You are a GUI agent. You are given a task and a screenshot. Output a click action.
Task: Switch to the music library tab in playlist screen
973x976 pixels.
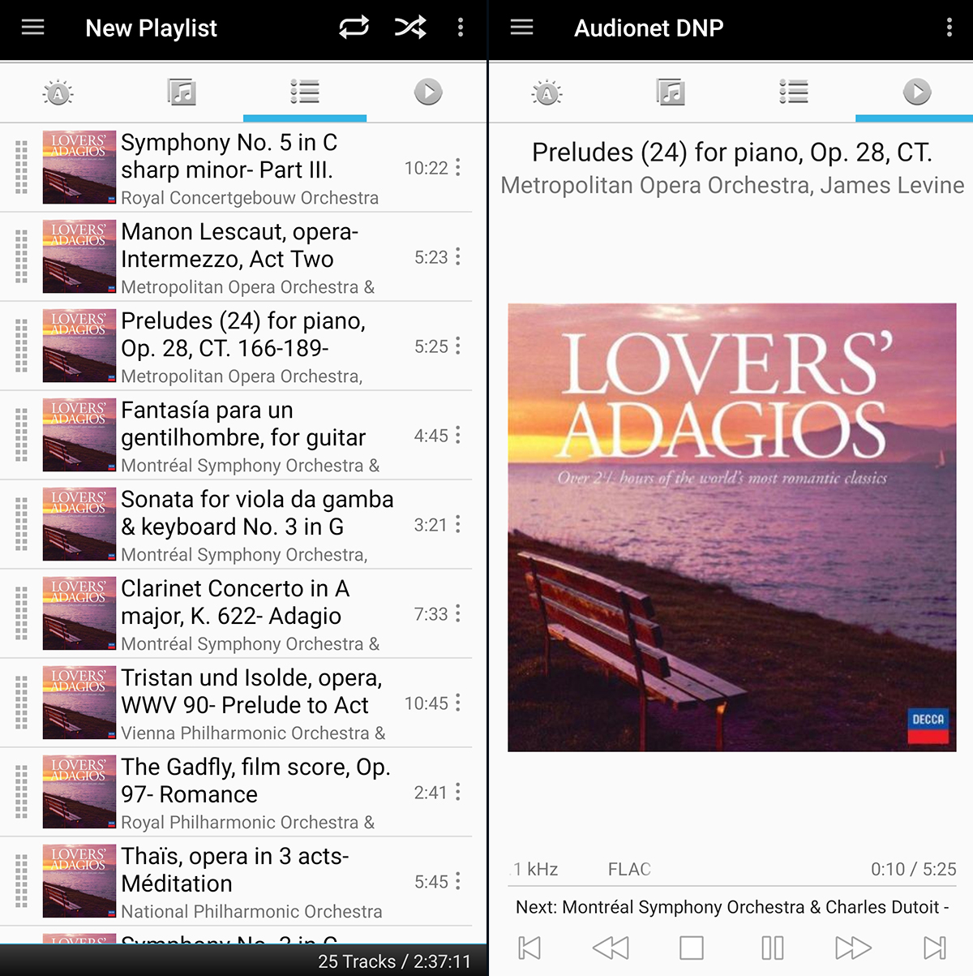[182, 92]
